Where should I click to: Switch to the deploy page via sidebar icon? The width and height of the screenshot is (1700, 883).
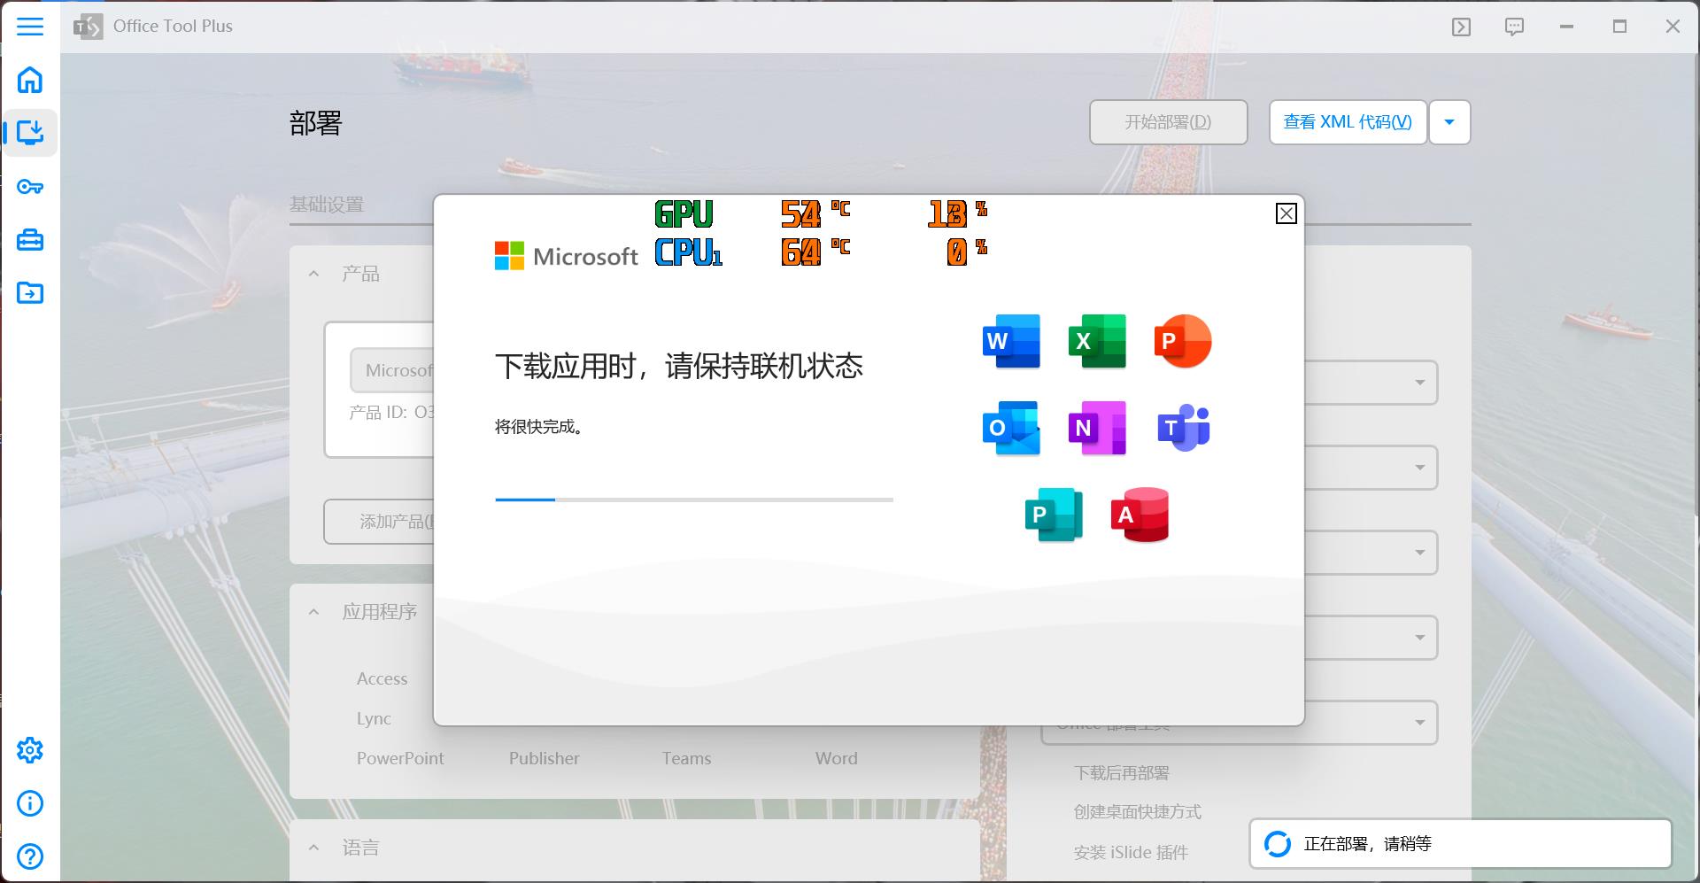pyautogui.click(x=30, y=133)
